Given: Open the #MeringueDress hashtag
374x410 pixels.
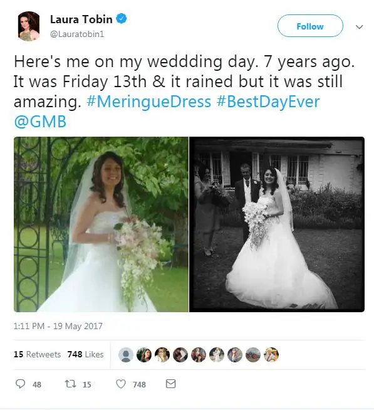Looking at the screenshot, I should pyautogui.click(x=148, y=102).
